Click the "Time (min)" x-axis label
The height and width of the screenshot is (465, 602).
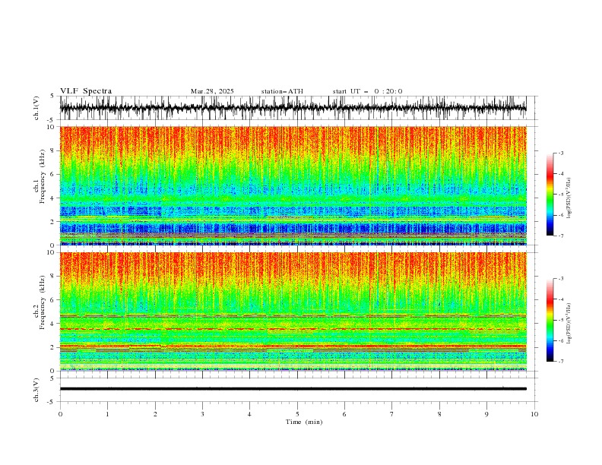tap(304, 422)
